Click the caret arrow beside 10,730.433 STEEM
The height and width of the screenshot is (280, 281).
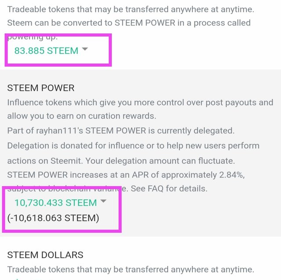pos(104,202)
